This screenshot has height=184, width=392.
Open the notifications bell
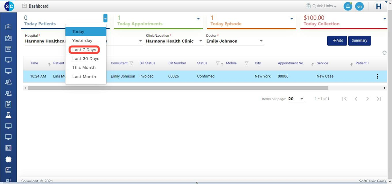[x=348, y=6]
